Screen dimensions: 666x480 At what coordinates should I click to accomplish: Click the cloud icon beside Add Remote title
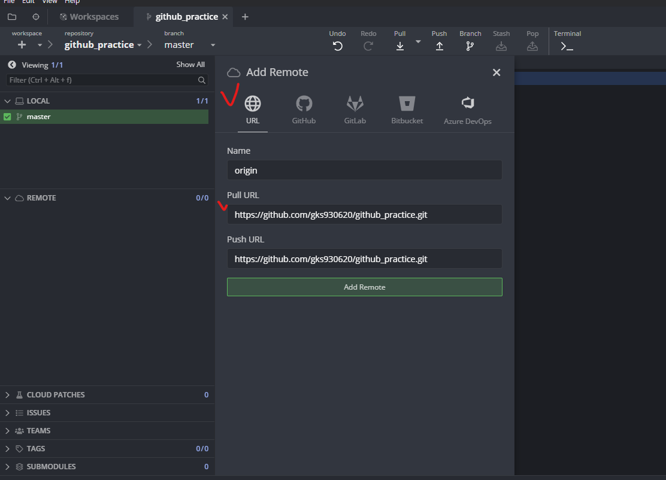pyautogui.click(x=234, y=72)
